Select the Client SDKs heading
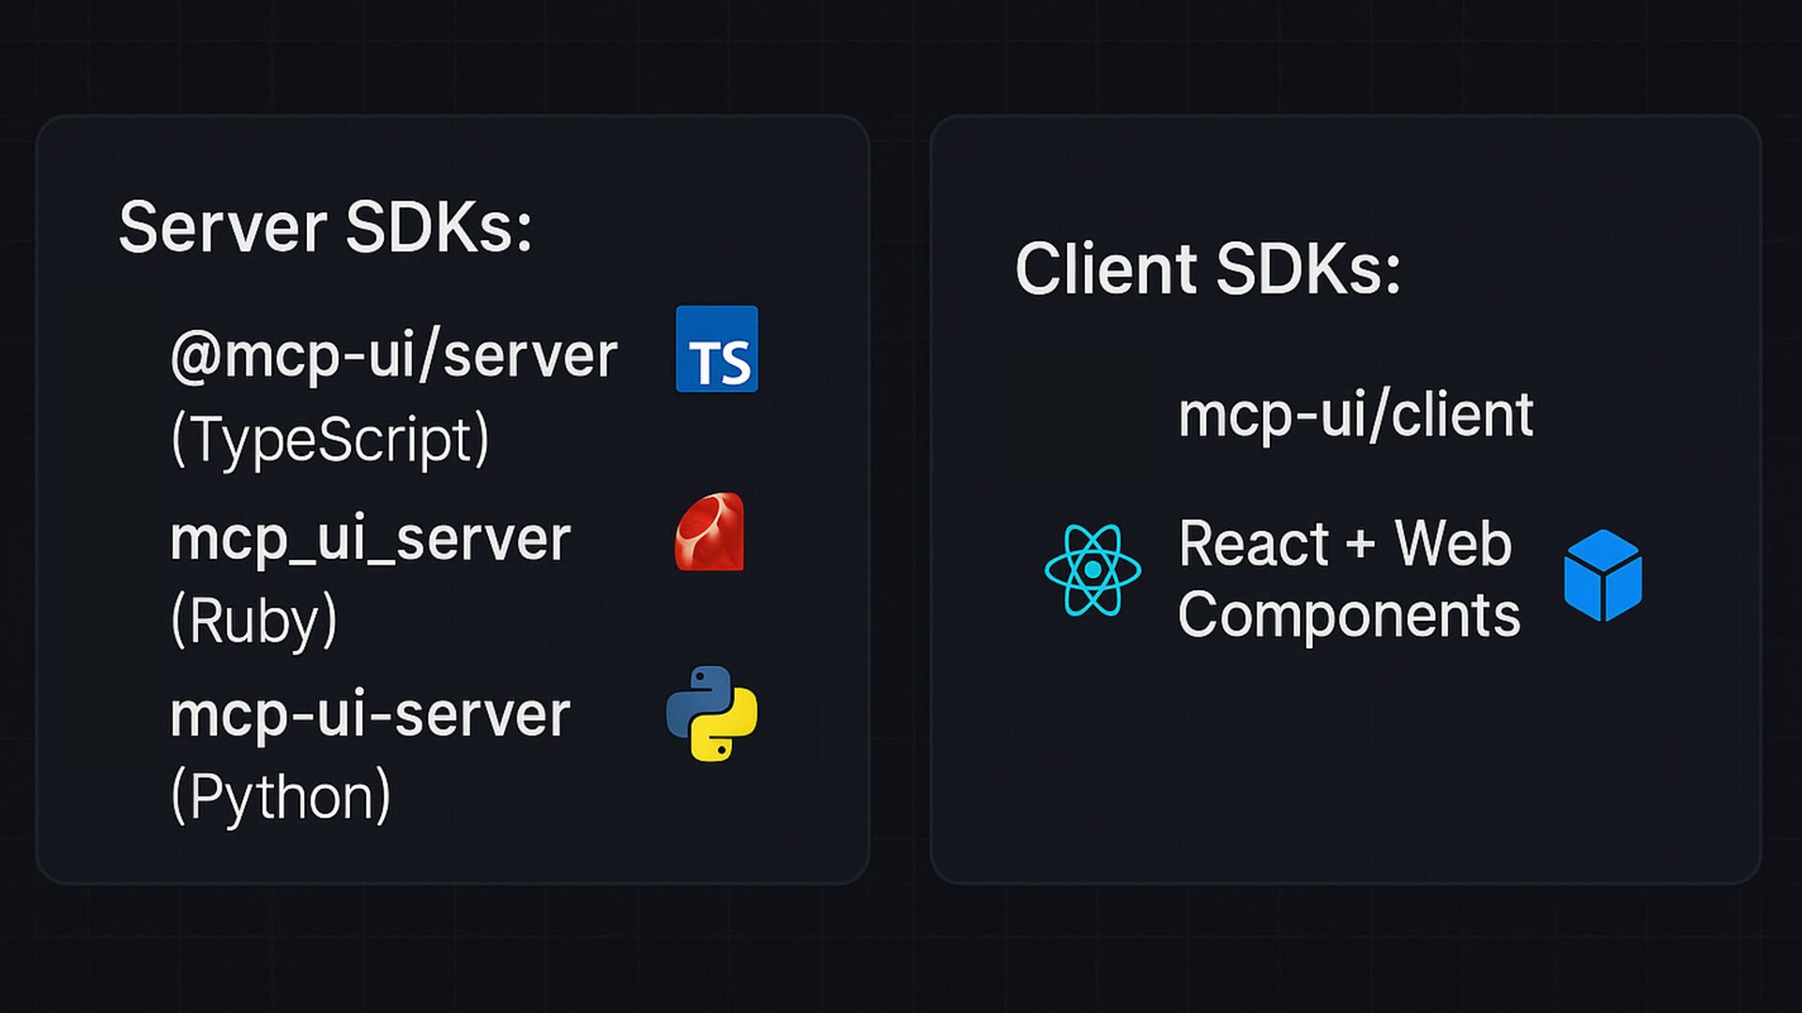The width and height of the screenshot is (1802, 1013). (x=1208, y=269)
